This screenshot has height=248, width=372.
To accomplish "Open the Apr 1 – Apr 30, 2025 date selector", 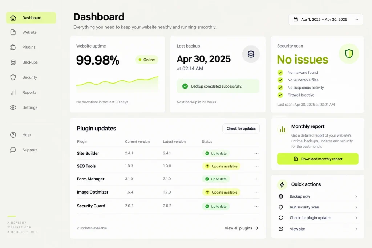I will pyautogui.click(x=326, y=20).
